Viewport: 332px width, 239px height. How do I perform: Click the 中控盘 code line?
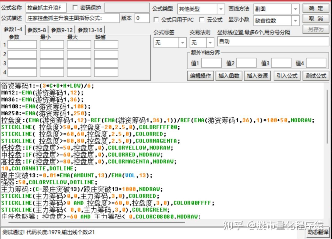[x=82, y=155]
